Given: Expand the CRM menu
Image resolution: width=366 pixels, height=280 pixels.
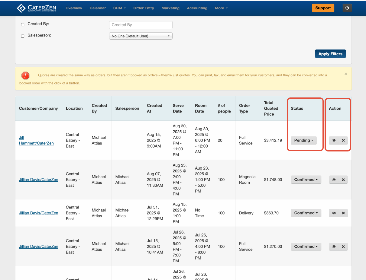Looking at the screenshot, I should pos(119,8).
